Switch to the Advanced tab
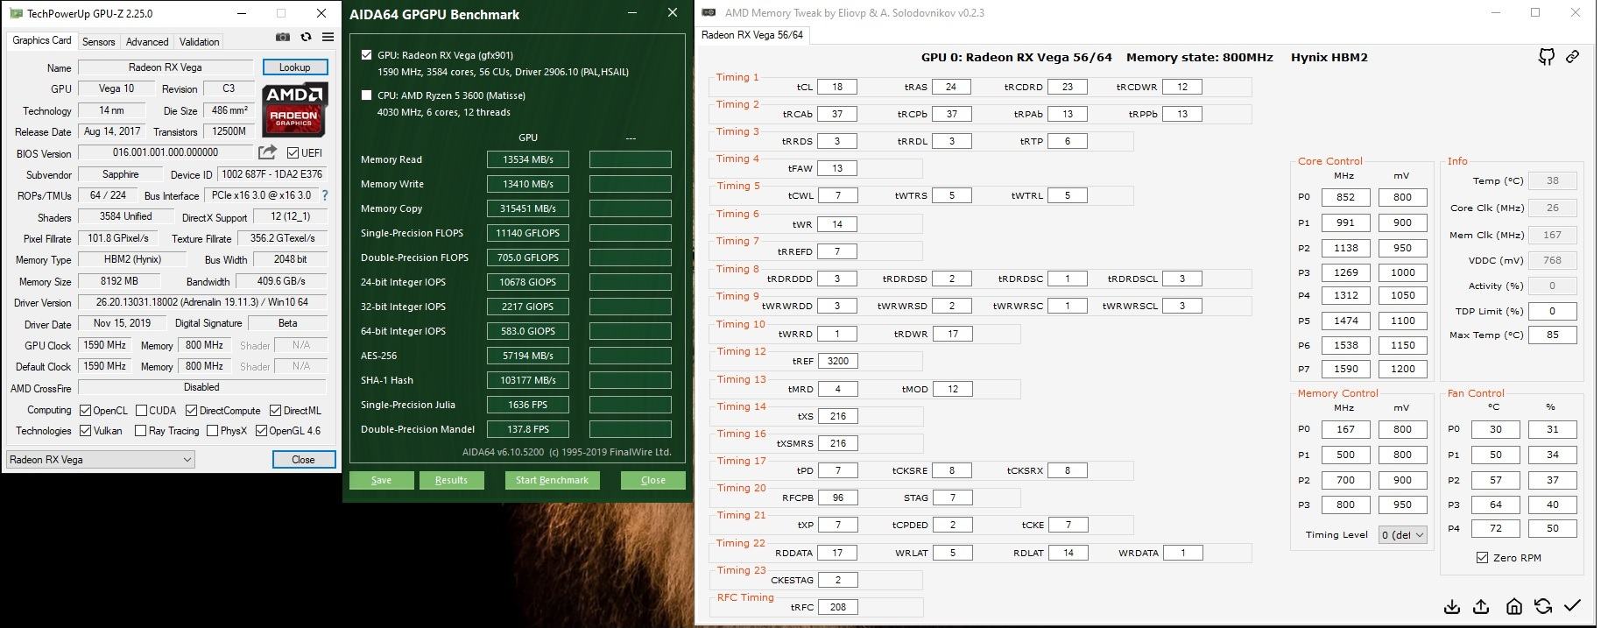This screenshot has width=1615, height=628. pyautogui.click(x=147, y=41)
